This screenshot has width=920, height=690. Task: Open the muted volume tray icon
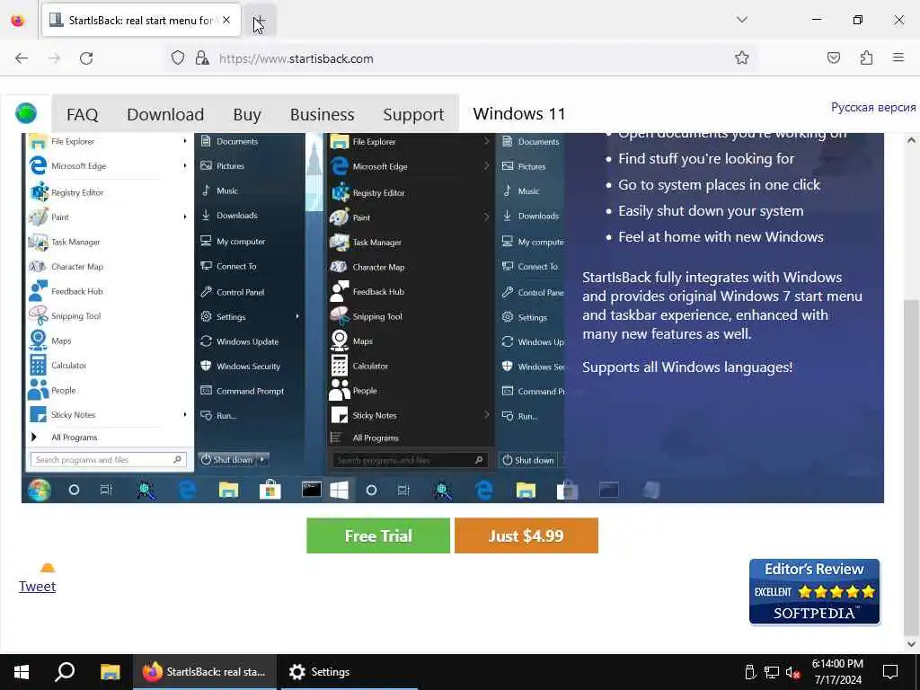click(x=793, y=672)
